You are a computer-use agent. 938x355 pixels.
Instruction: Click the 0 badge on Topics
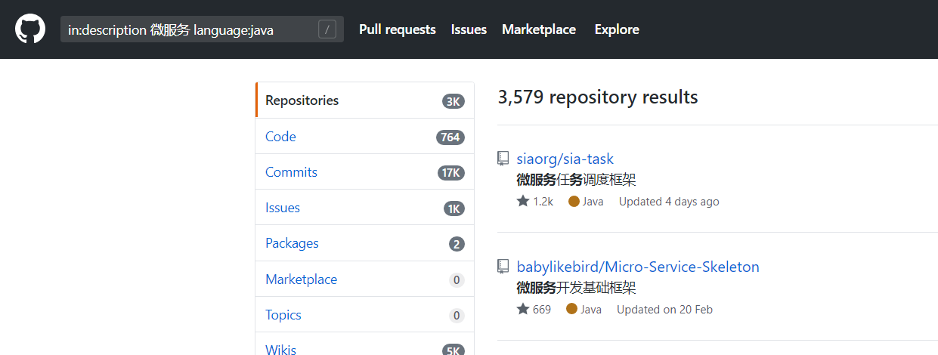click(457, 316)
